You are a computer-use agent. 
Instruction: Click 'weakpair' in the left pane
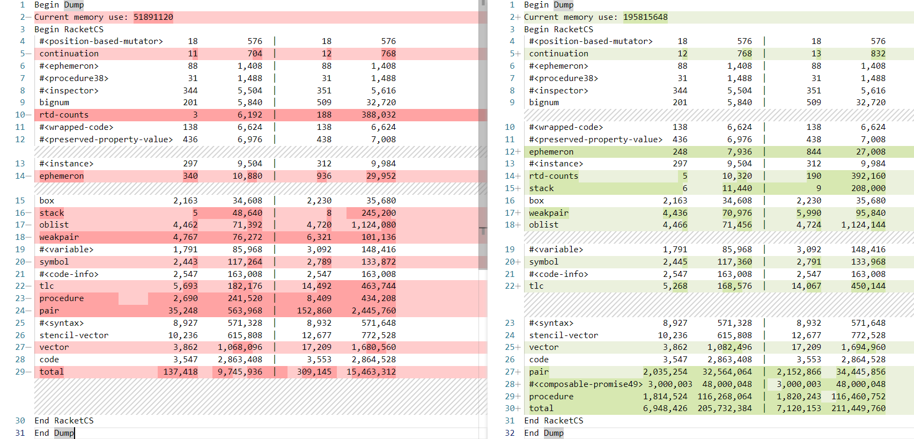[59, 237]
